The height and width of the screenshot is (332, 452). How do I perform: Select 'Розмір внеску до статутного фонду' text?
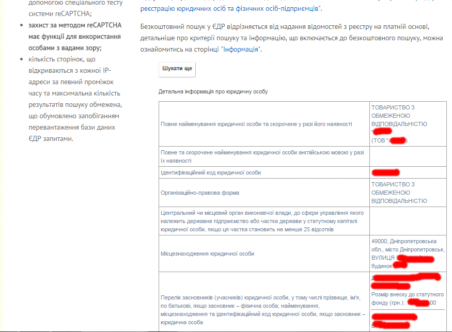[408, 298]
